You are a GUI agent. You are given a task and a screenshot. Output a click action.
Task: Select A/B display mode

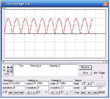point(21,93)
